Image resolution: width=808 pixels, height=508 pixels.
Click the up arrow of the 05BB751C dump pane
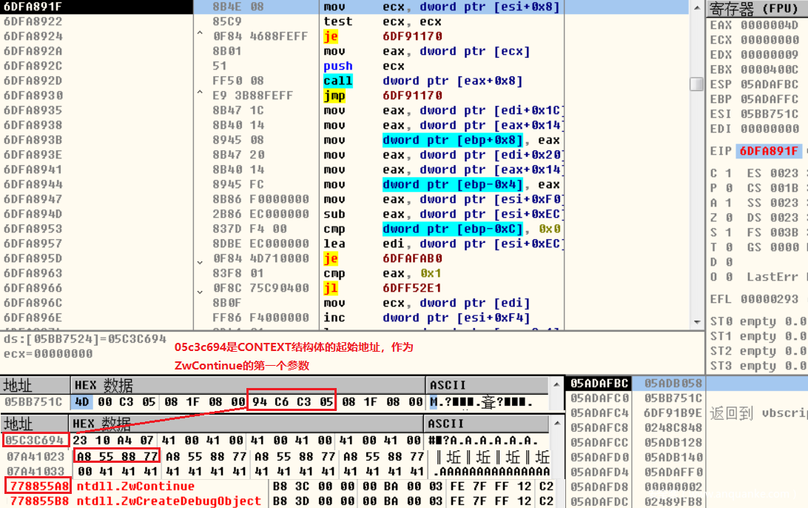point(557,386)
